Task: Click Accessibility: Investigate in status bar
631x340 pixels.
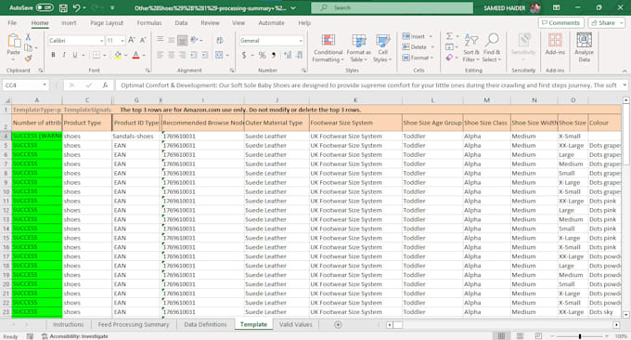Action: tap(75, 336)
